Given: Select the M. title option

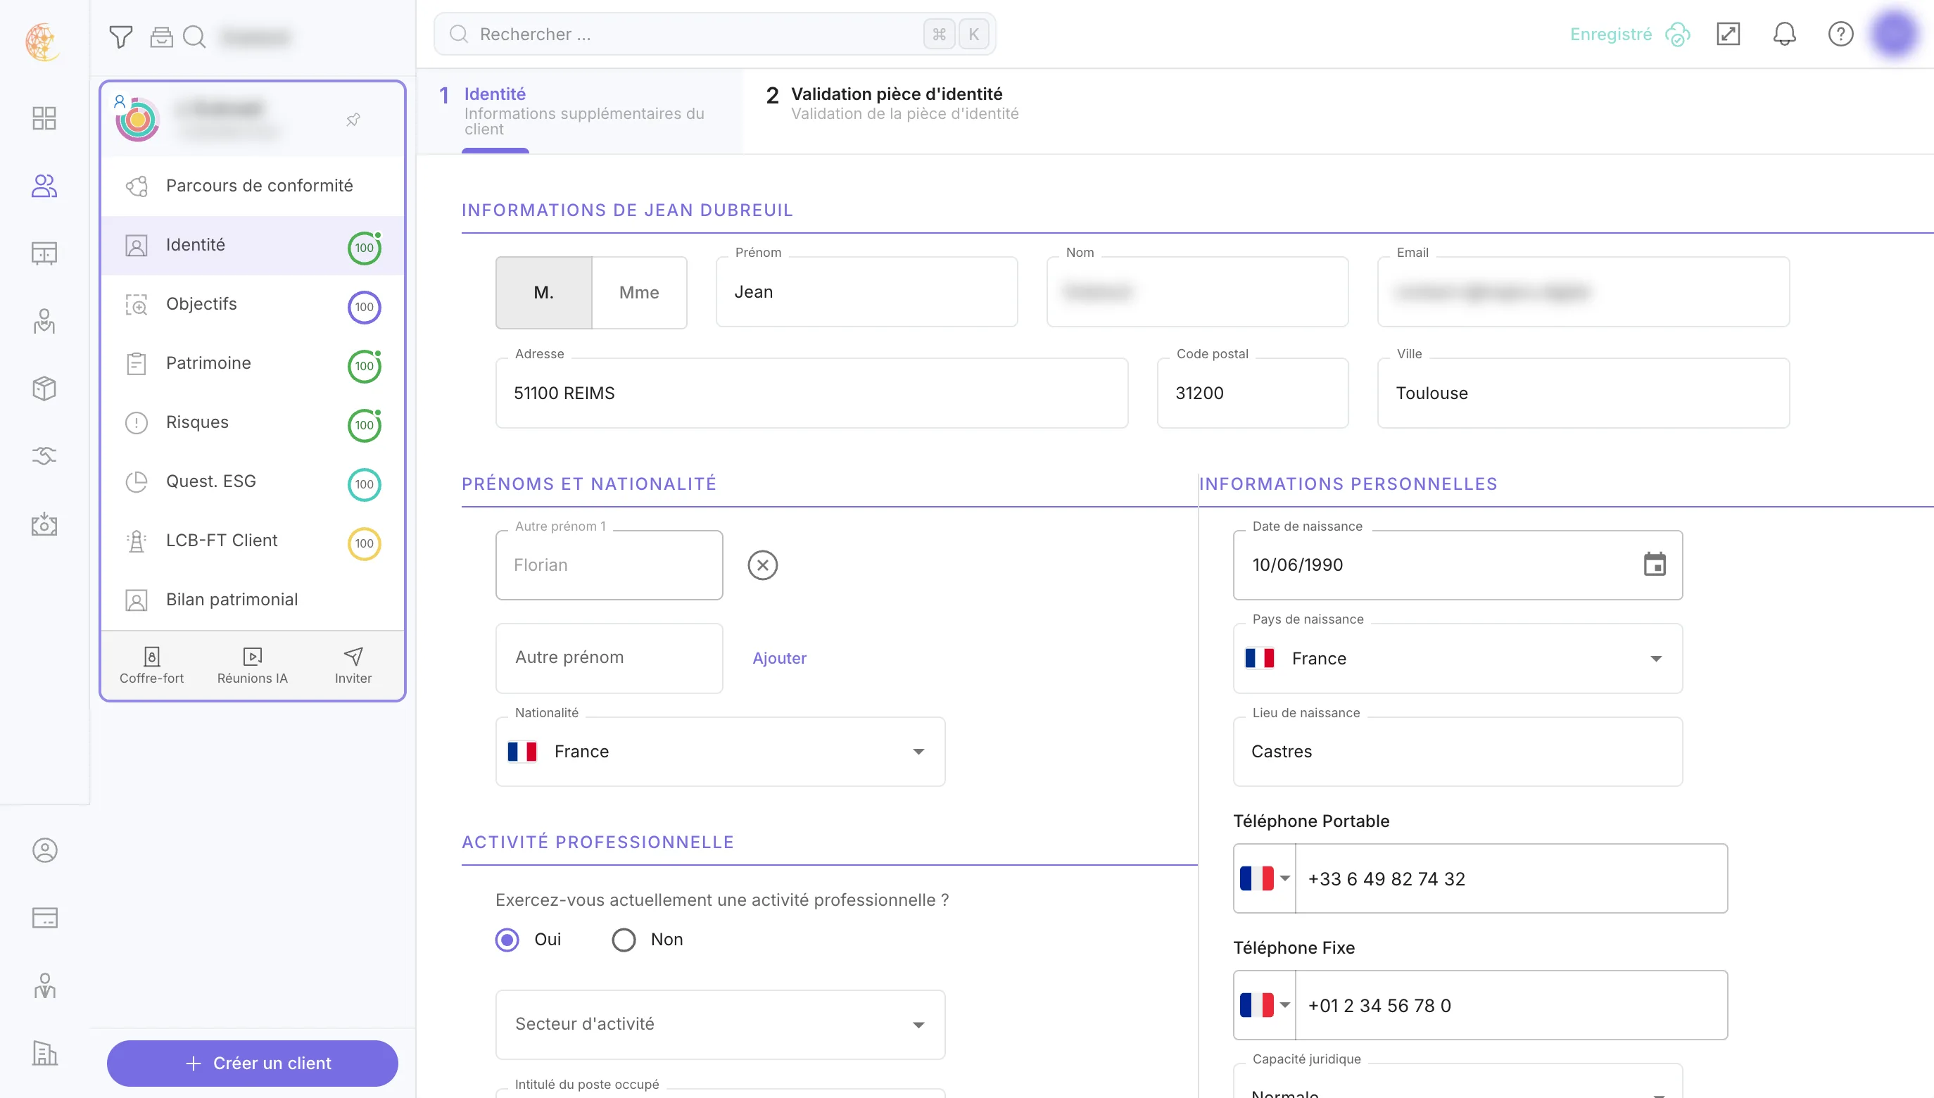Looking at the screenshot, I should pos(543,293).
